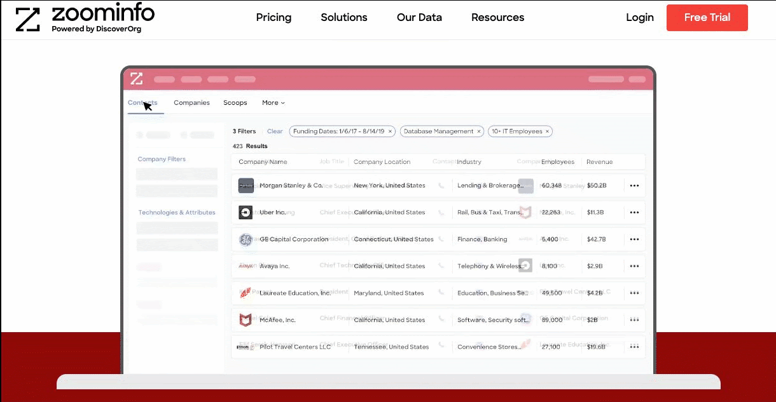Screen dimensions: 776x402
Task: Open the Our Data menu
Action: [419, 18]
